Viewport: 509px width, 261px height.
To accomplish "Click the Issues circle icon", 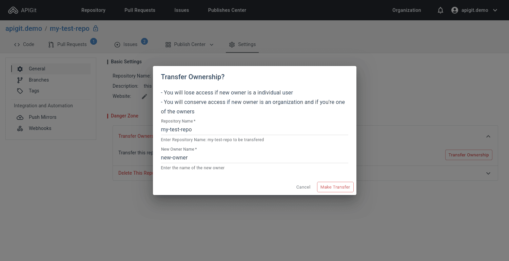I will pos(117,45).
